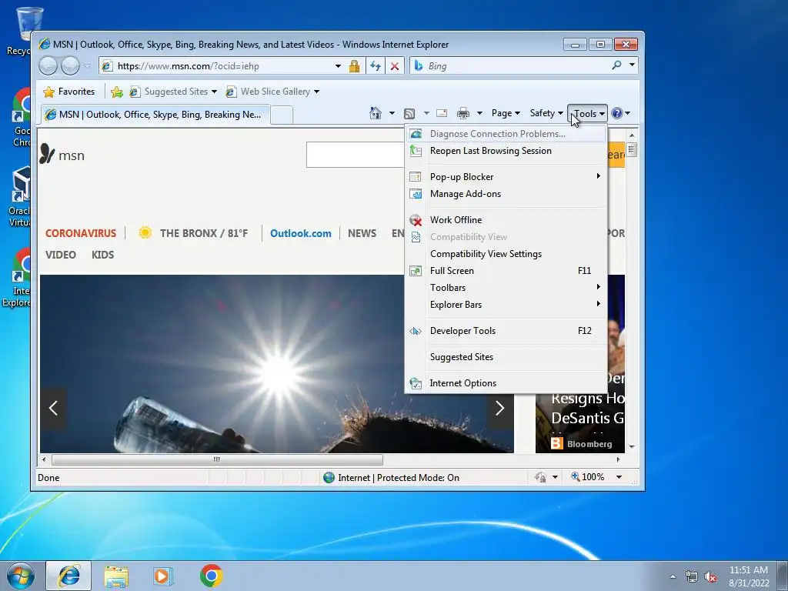Click the CORONAVIRUS link
Screen dimensions: 788x591
[80, 233]
